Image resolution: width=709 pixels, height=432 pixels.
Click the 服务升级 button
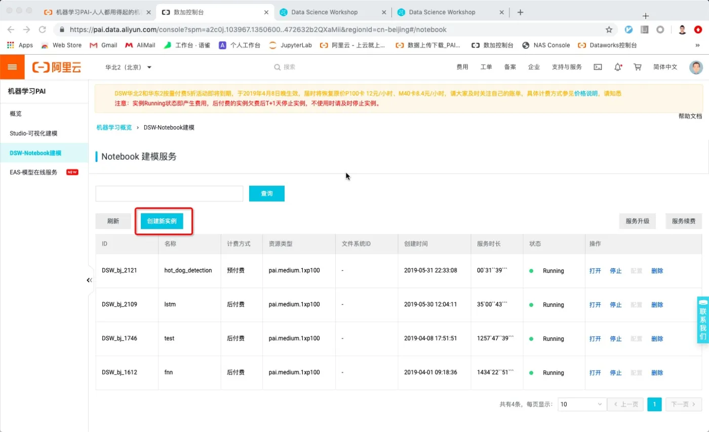(638, 221)
